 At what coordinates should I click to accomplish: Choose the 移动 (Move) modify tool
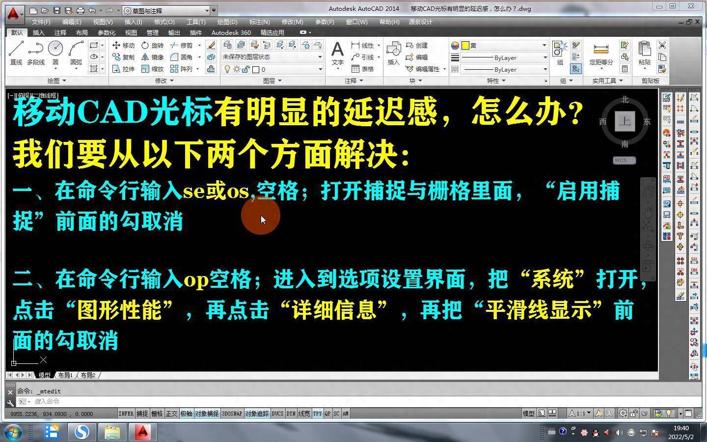click(x=123, y=45)
